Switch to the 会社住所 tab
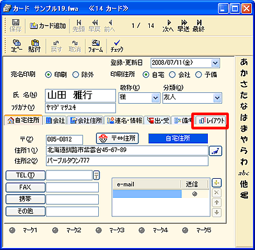The image size is (255, 250). 86,121
